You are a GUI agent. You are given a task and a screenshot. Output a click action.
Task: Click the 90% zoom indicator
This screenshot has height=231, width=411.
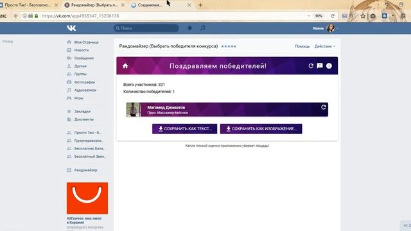pyautogui.click(x=319, y=16)
